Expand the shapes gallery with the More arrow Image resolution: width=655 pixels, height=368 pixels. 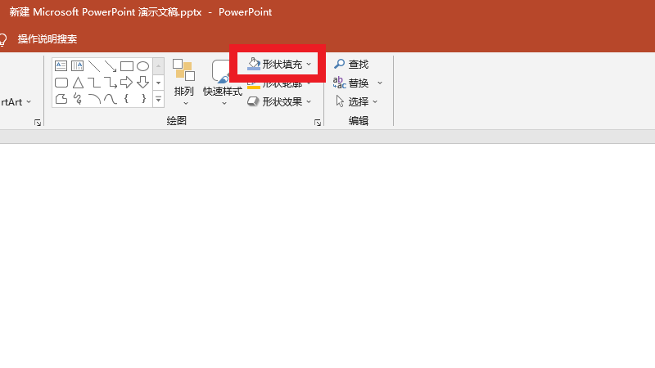158,99
